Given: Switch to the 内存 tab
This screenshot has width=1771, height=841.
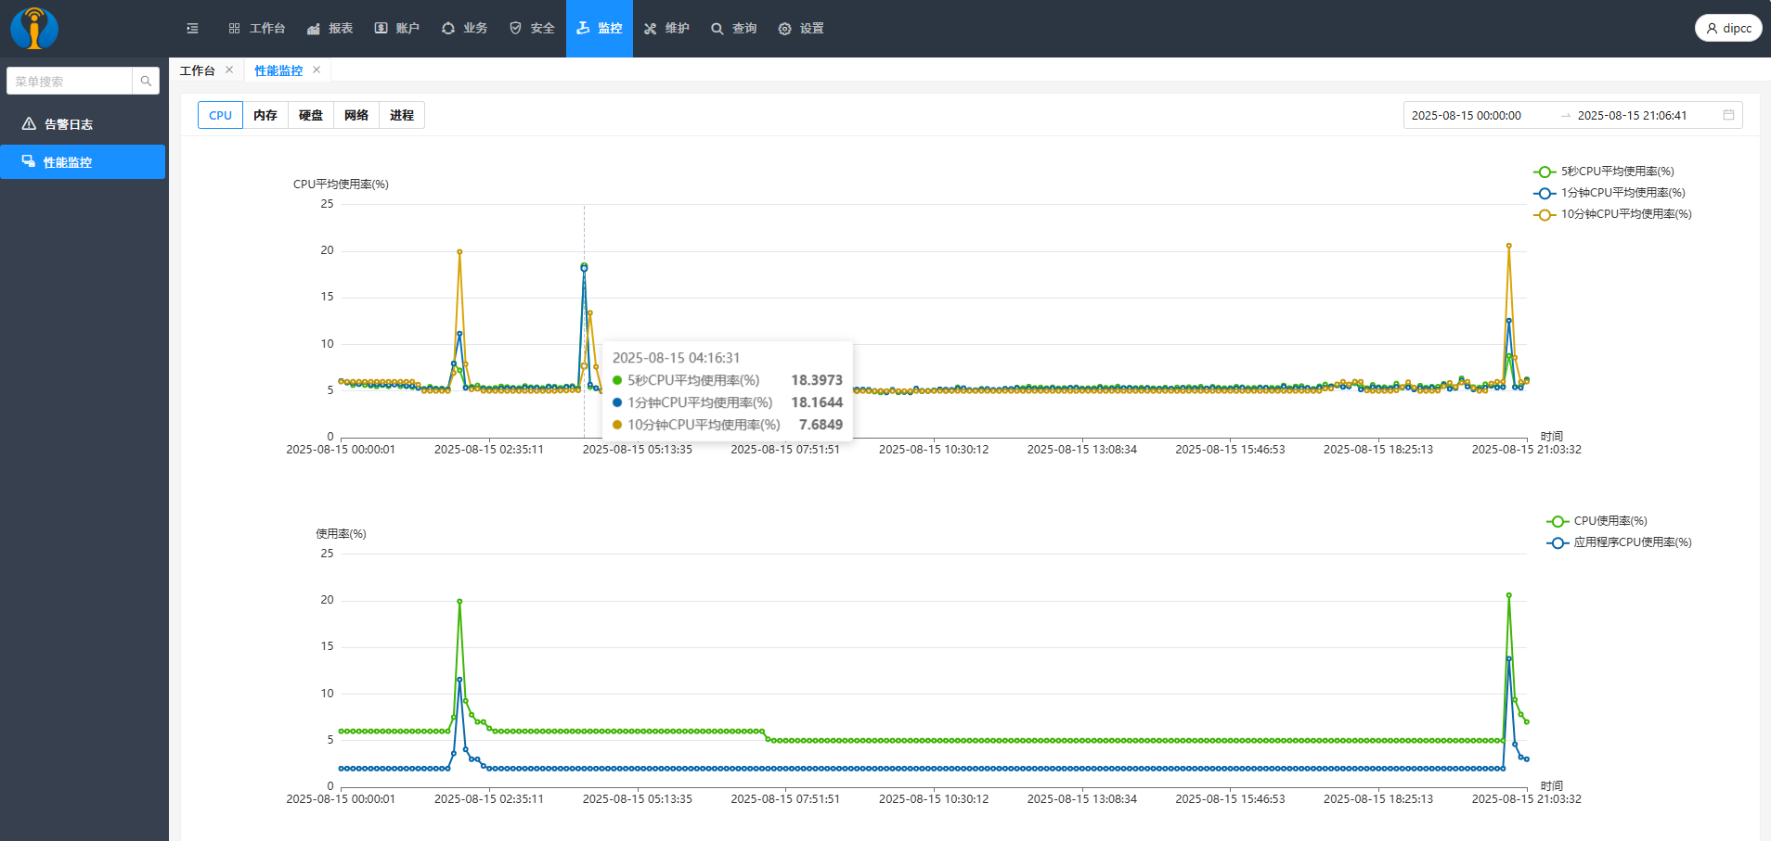Looking at the screenshot, I should point(265,115).
